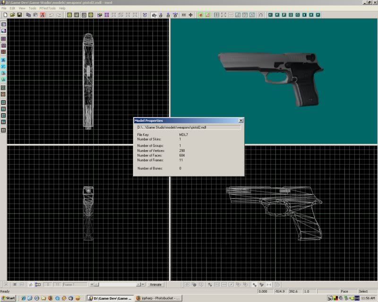This screenshot has width=378, height=302.
Task: Select the Move tool with the four-arrow icon
Action: (x=191, y=15)
